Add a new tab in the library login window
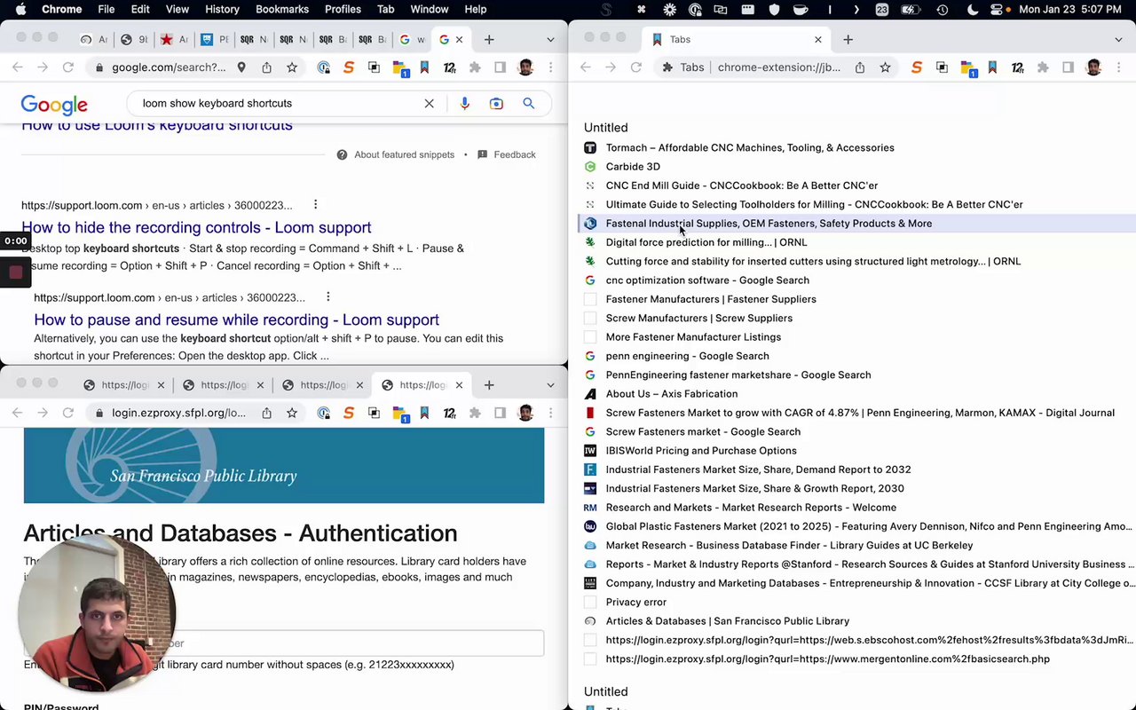Viewport: 1136px width, 710px height. [489, 385]
